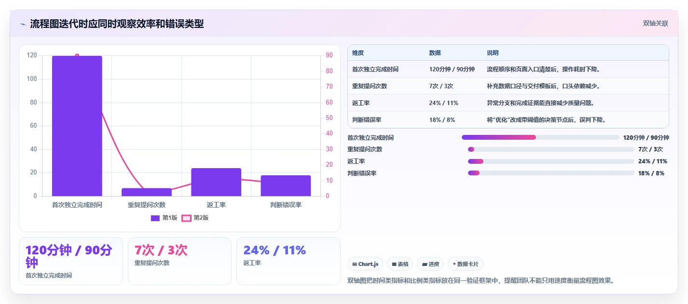Click the description about 带阈值的决策节点

coord(546,119)
